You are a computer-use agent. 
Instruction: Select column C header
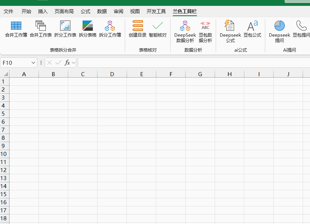pos(83,74)
